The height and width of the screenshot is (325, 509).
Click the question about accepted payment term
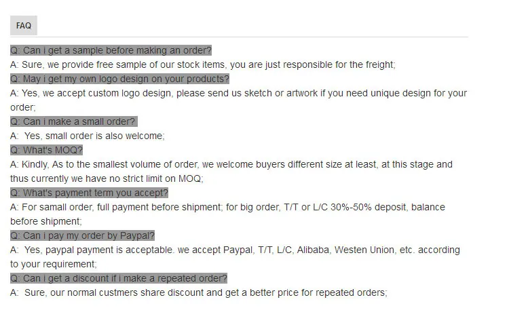coord(89,193)
